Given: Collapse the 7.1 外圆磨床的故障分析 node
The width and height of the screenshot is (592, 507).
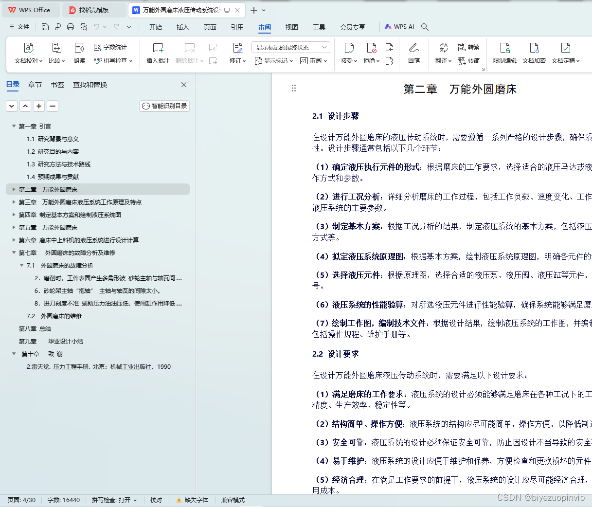Looking at the screenshot, I should pyautogui.click(x=21, y=265).
